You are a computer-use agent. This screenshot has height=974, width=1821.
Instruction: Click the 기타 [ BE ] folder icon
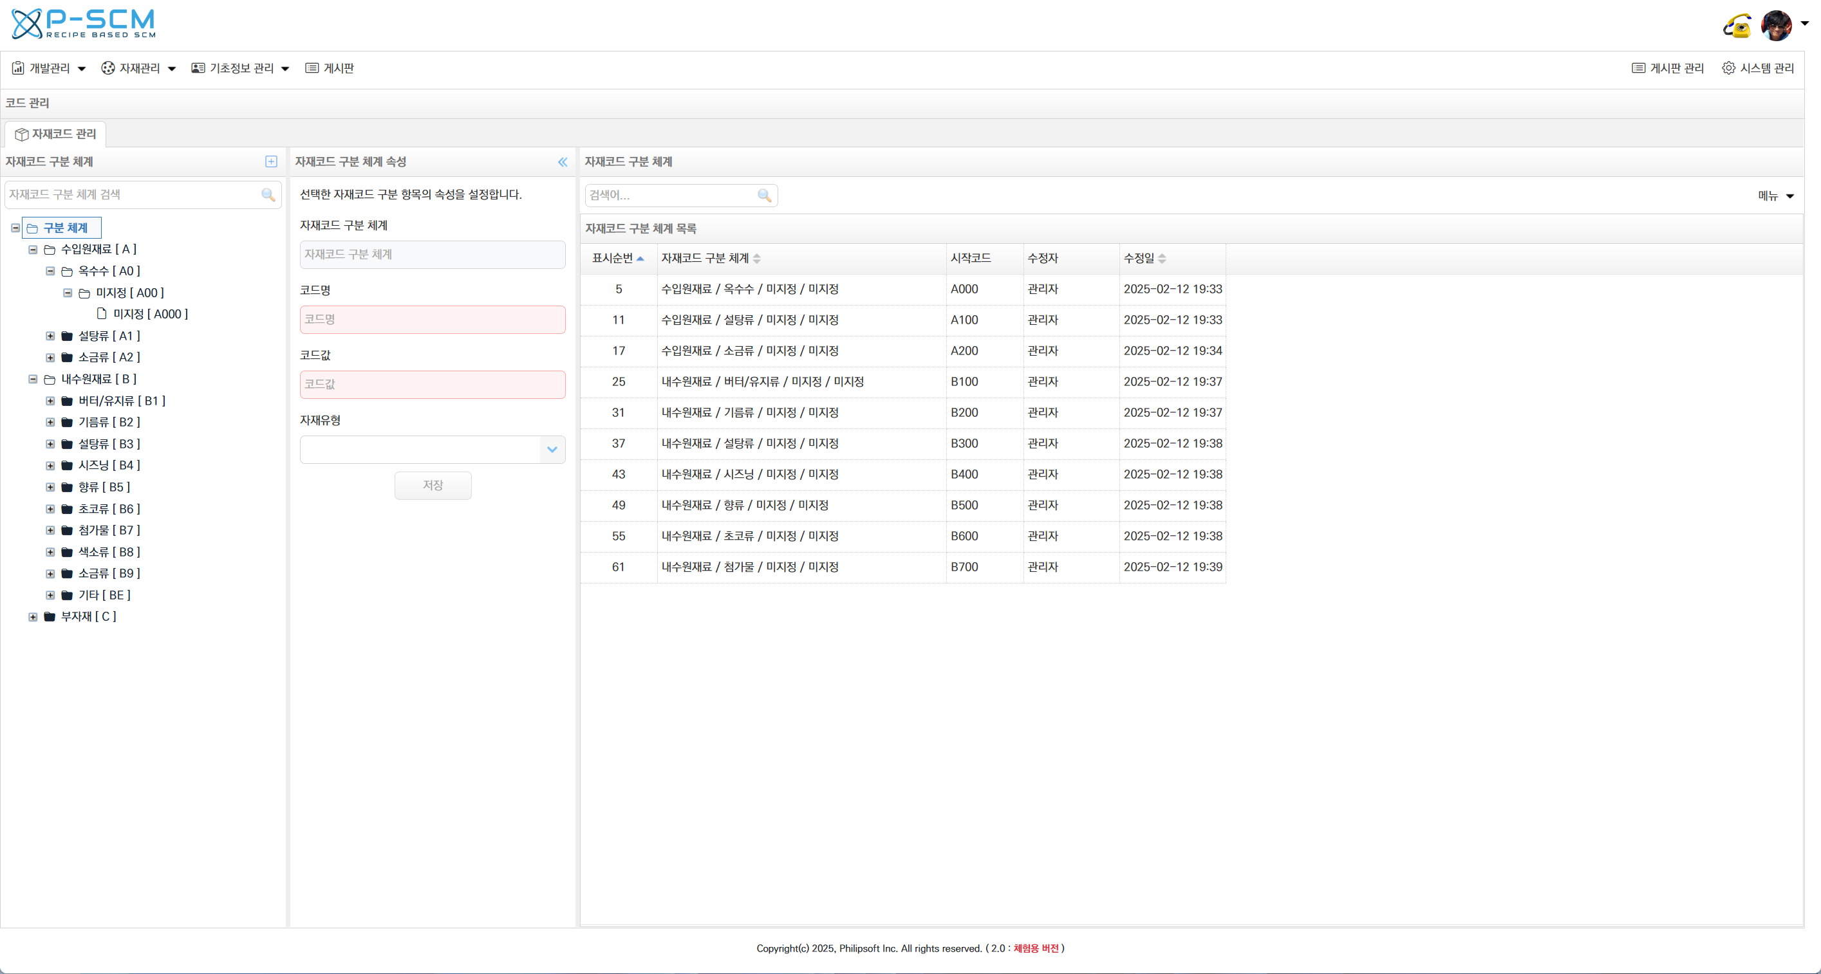pos(67,596)
